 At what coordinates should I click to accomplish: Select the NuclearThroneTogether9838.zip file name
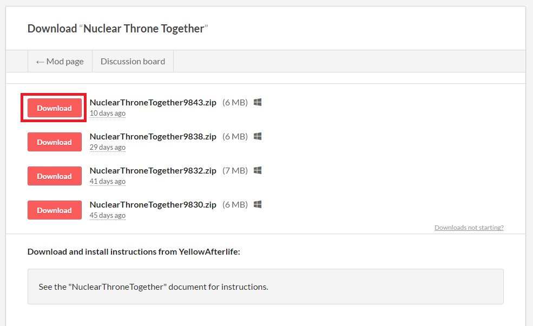pos(153,136)
